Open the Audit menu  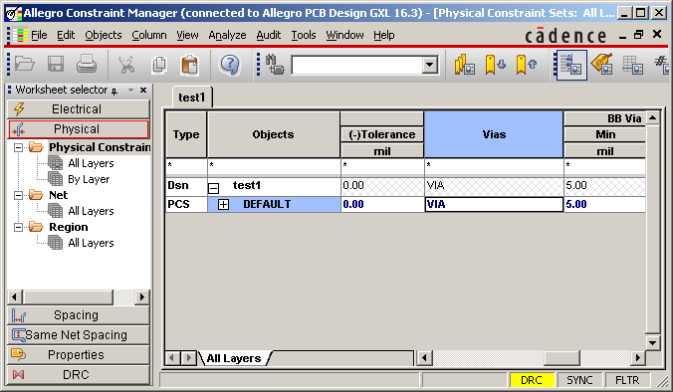tap(268, 35)
